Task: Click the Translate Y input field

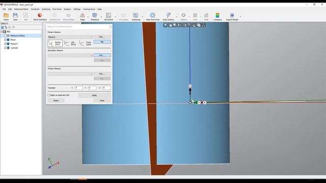Action: [x=92, y=88]
